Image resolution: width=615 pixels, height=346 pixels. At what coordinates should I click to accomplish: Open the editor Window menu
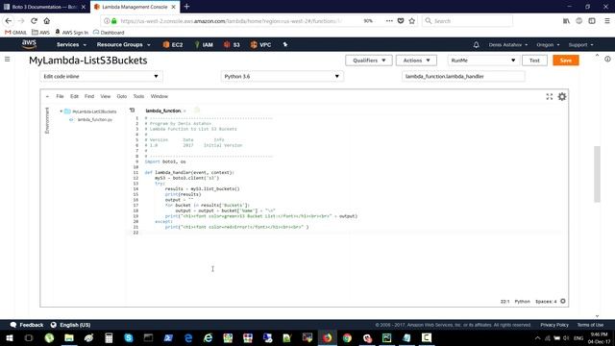coord(160,96)
